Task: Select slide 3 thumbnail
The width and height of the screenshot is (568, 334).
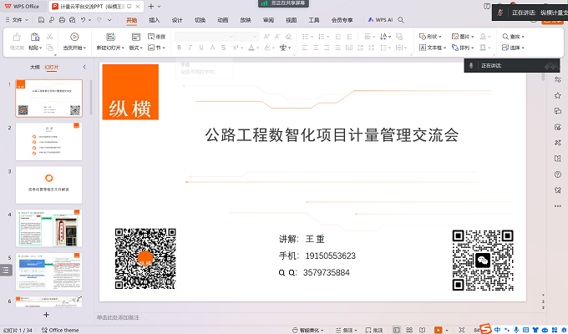Action: click(x=49, y=185)
